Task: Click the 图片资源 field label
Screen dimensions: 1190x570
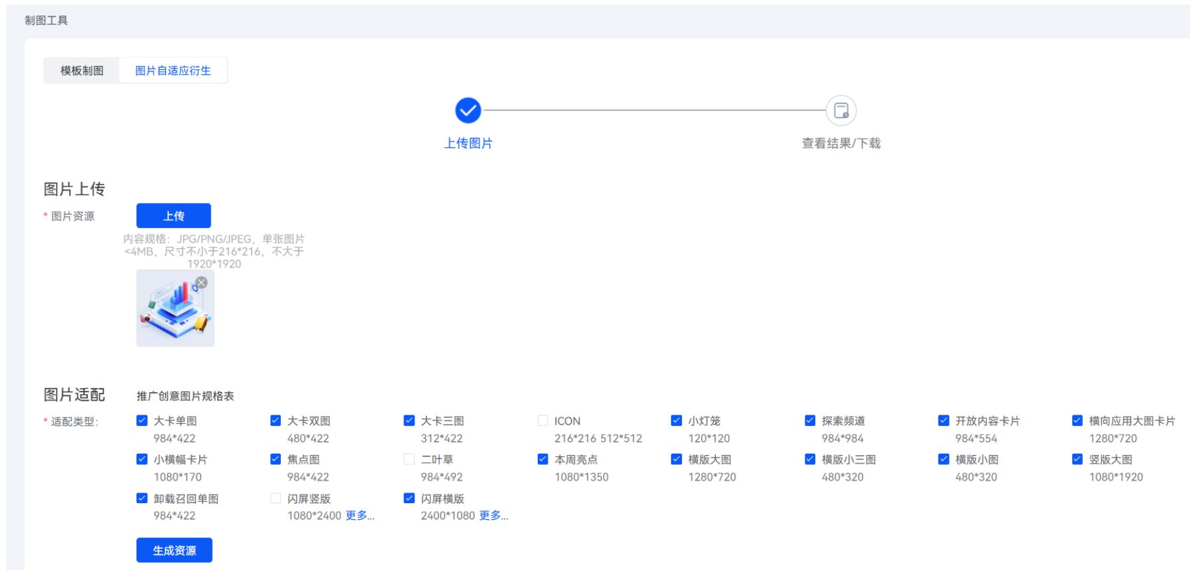Action: point(73,216)
